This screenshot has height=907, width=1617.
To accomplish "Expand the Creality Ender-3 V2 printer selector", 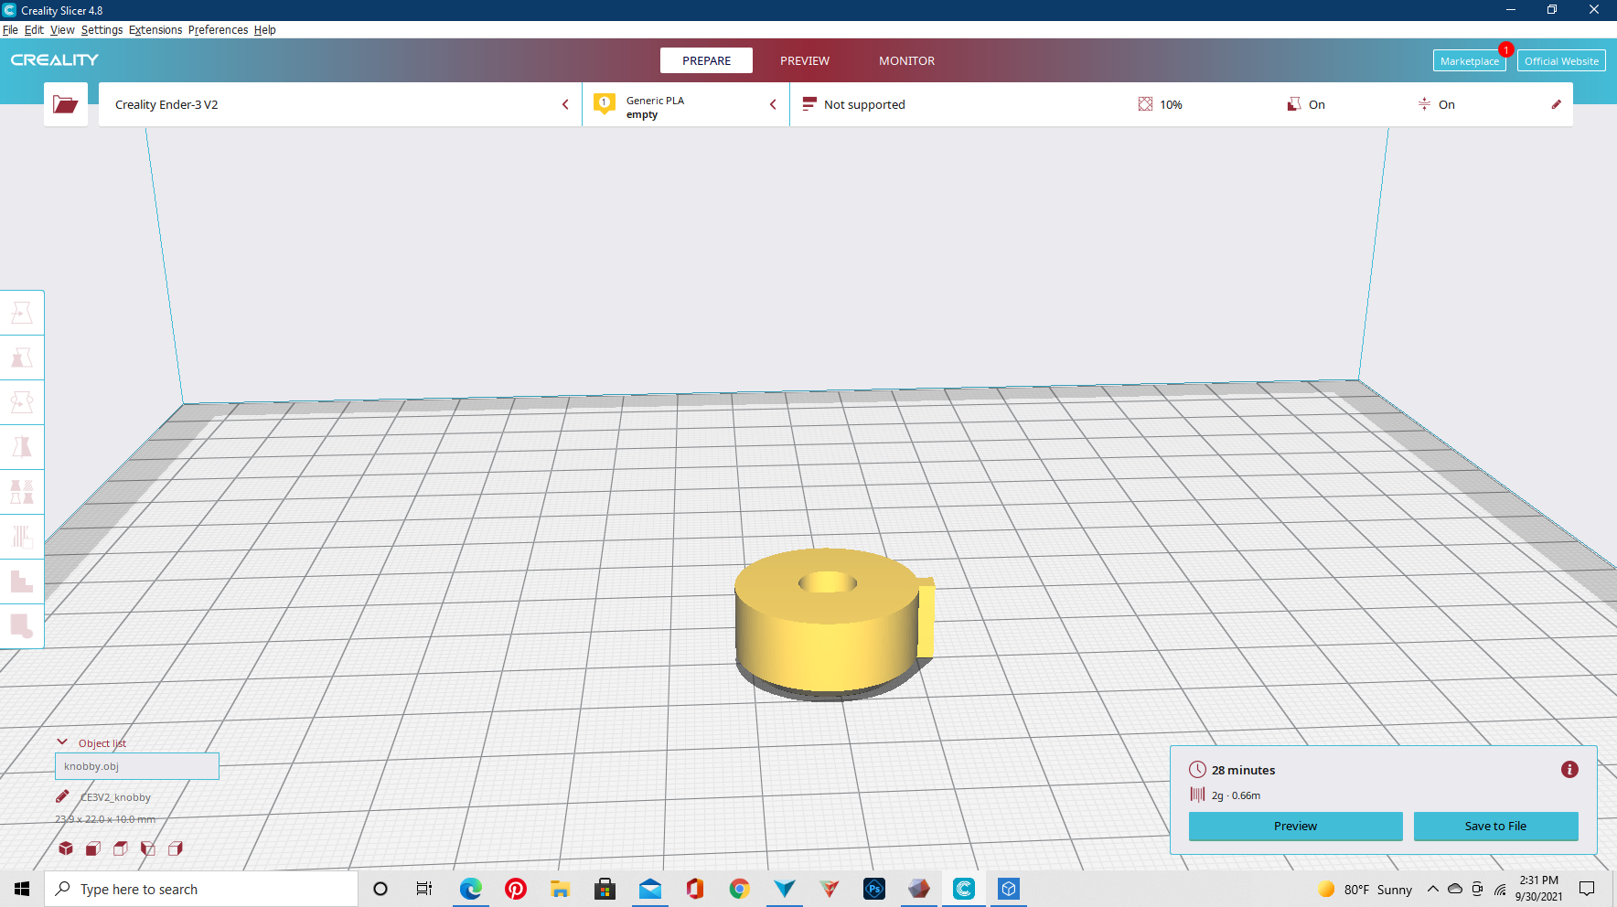I will [x=340, y=104].
